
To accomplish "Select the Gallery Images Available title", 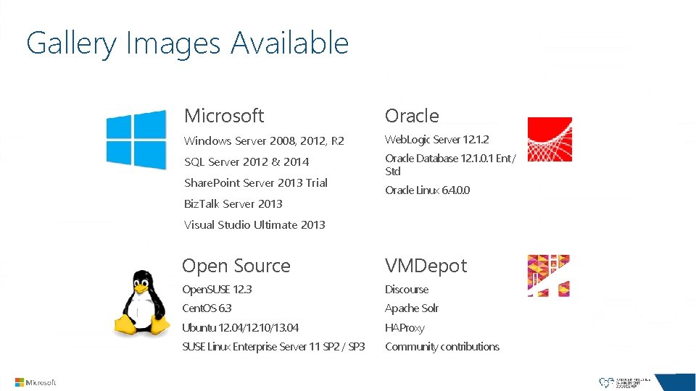I will (x=187, y=43).
